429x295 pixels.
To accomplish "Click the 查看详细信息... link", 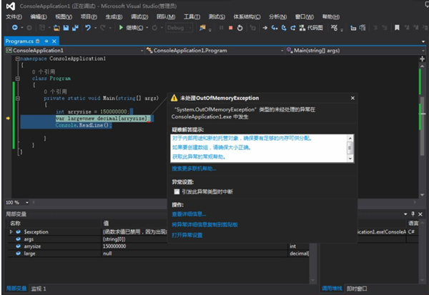I will (189, 214).
